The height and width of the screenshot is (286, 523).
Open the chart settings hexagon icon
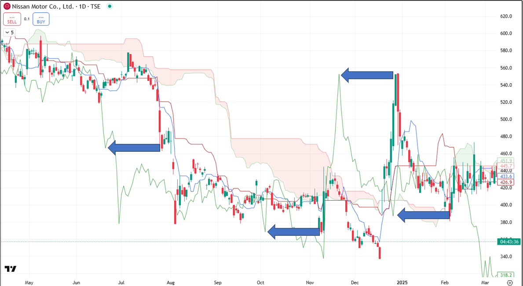[x=509, y=282]
